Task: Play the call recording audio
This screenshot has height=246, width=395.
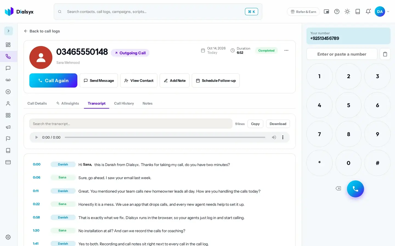Action: pyautogui.click(x=36, y=137)
